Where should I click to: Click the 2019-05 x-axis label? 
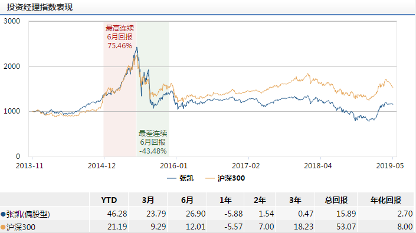[390, 166]
